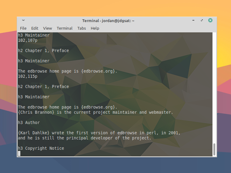Minimize the Terminal window
This screenshot has width=231, height=173.
(193, 21)
